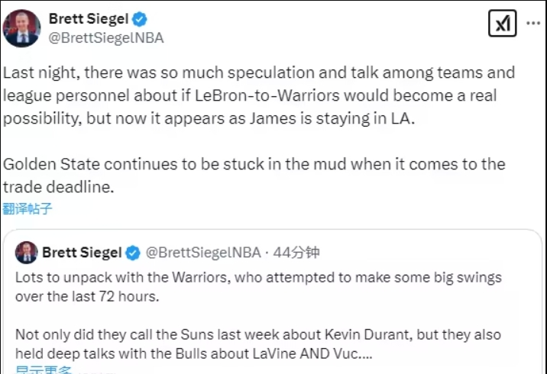Open Brett Siegel's profile via main post name
The width and height of the screenshot is (547, 374).
click(88, 19)
